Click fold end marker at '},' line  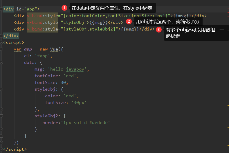click(x=1, y=109)
